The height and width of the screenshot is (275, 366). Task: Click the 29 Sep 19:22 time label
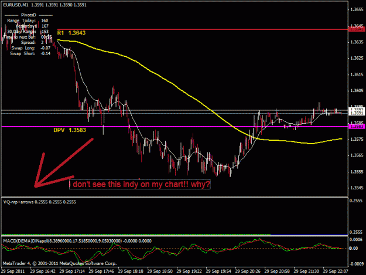[x=189, y=271]
